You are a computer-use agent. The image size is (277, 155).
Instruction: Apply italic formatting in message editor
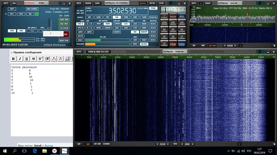[x=20, y=59]
